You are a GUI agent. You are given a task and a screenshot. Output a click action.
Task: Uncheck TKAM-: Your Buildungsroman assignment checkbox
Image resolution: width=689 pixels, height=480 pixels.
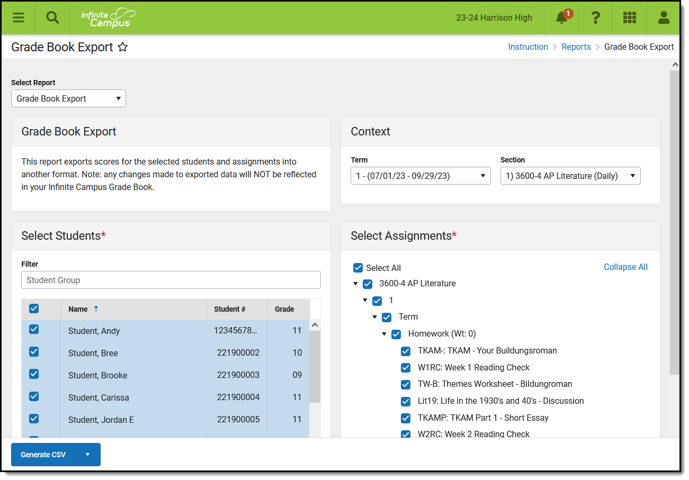(x=406, y=351)
